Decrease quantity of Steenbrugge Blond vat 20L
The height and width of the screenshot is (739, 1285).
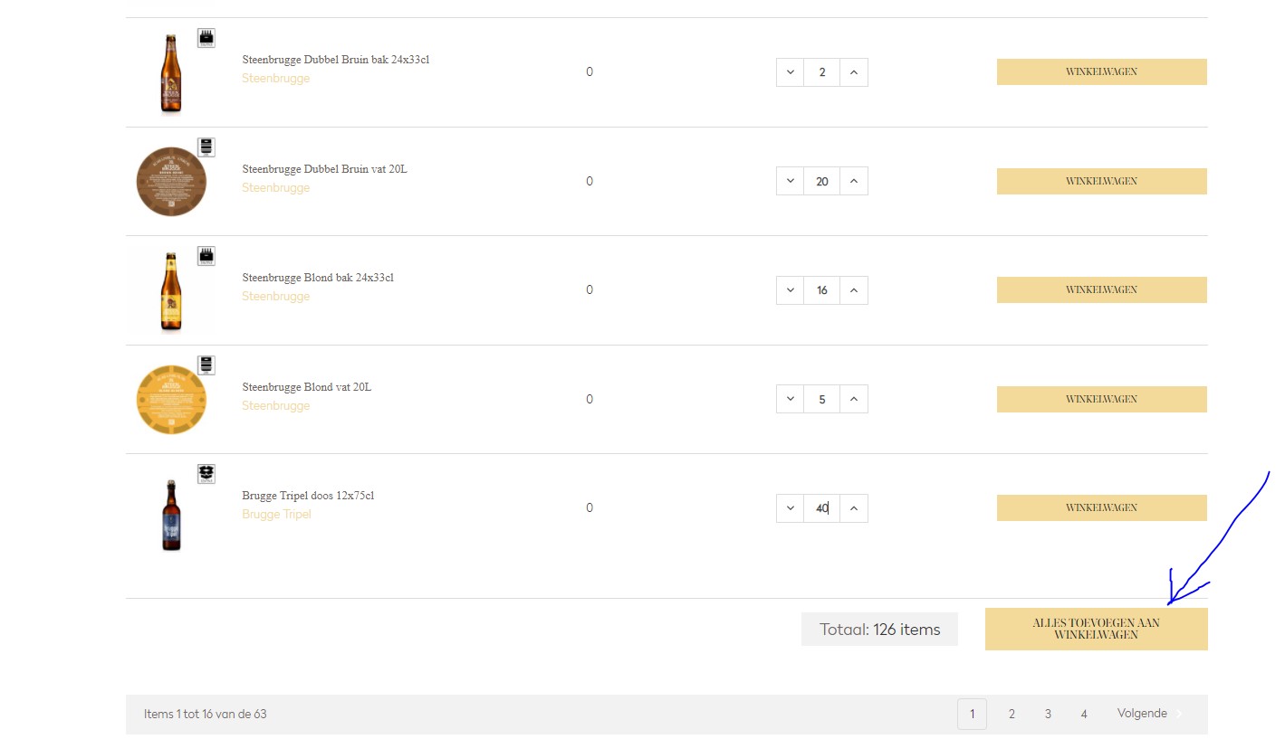click(790, 399)
